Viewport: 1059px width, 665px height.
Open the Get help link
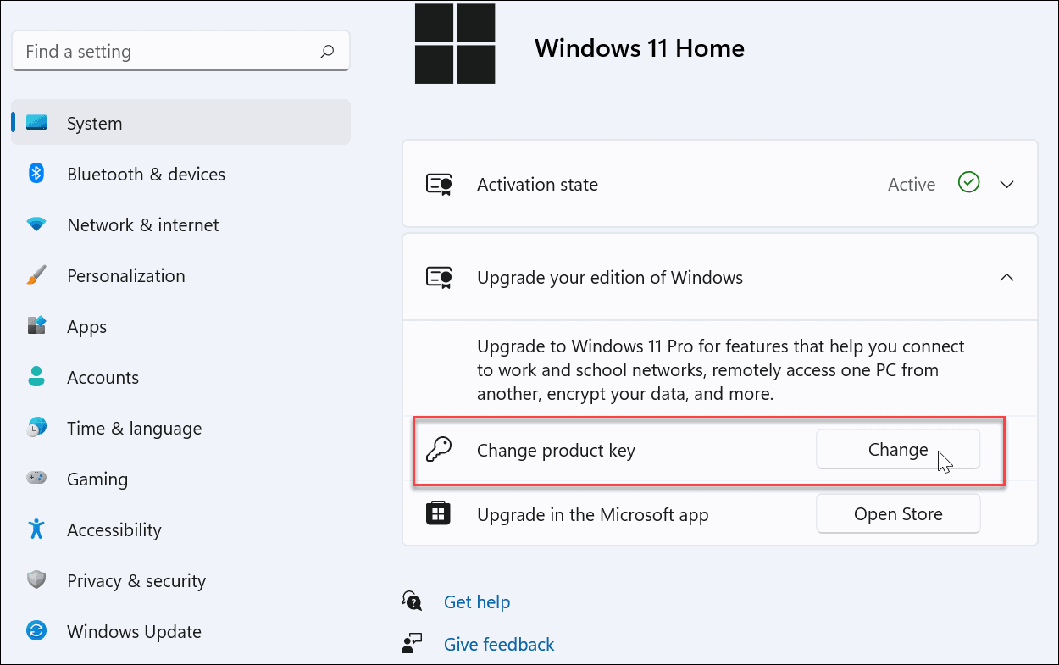coord(476,602)
